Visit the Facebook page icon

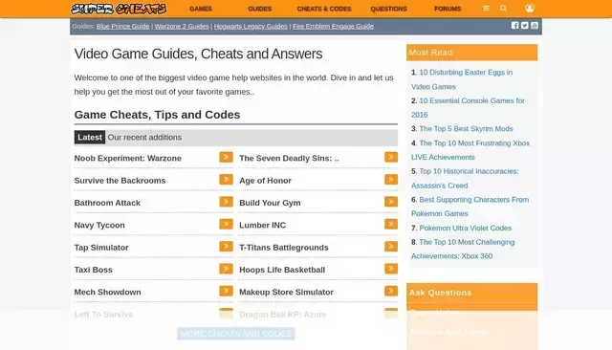(x=515, y=26)
